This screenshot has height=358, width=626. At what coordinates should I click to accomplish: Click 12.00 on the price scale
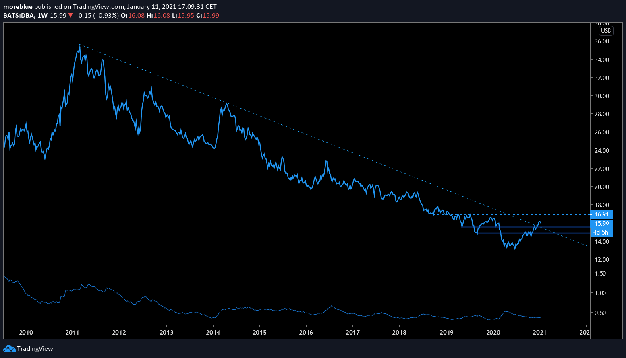point(602,260)
